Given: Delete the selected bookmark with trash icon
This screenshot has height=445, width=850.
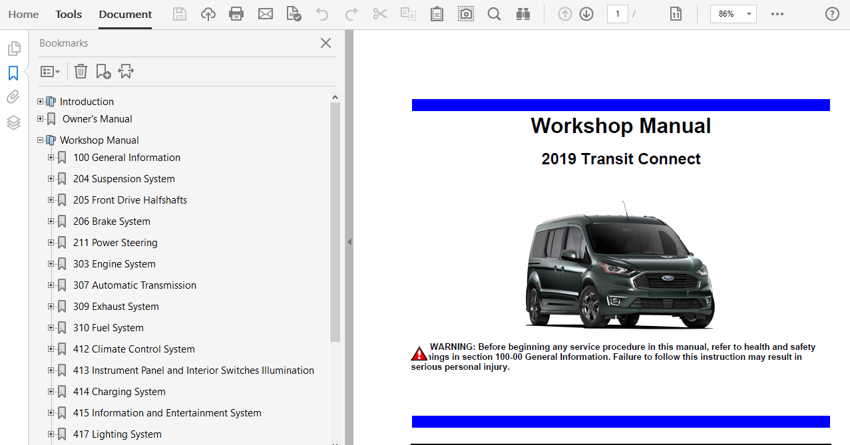Looking at the screenshot, I should [x=81, y=71].
